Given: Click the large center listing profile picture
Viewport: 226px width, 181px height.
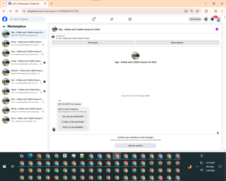Looking at the screenshot, I should click(x=136, y=56).
